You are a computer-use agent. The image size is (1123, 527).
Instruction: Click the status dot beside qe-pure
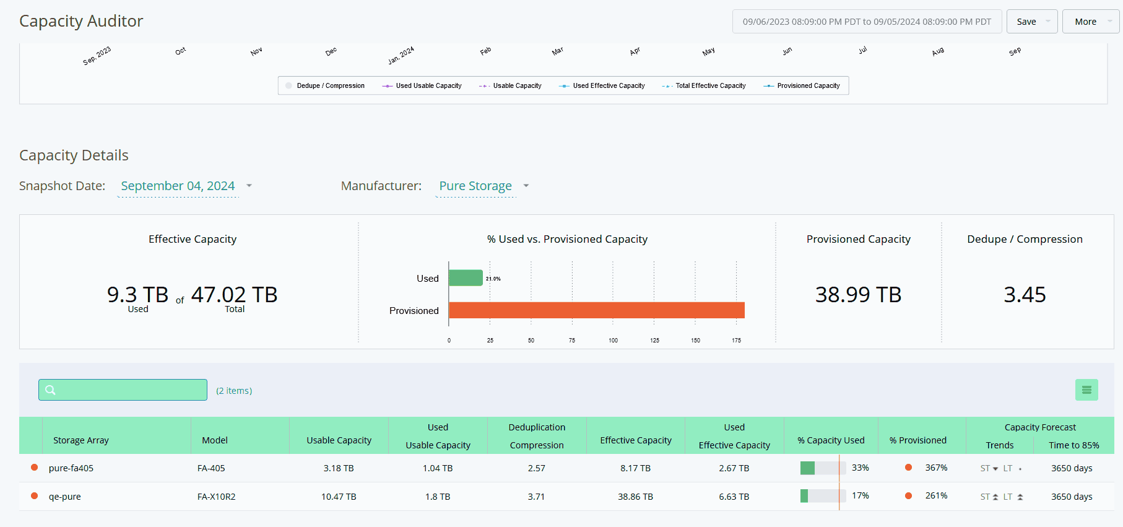(35, 496)
